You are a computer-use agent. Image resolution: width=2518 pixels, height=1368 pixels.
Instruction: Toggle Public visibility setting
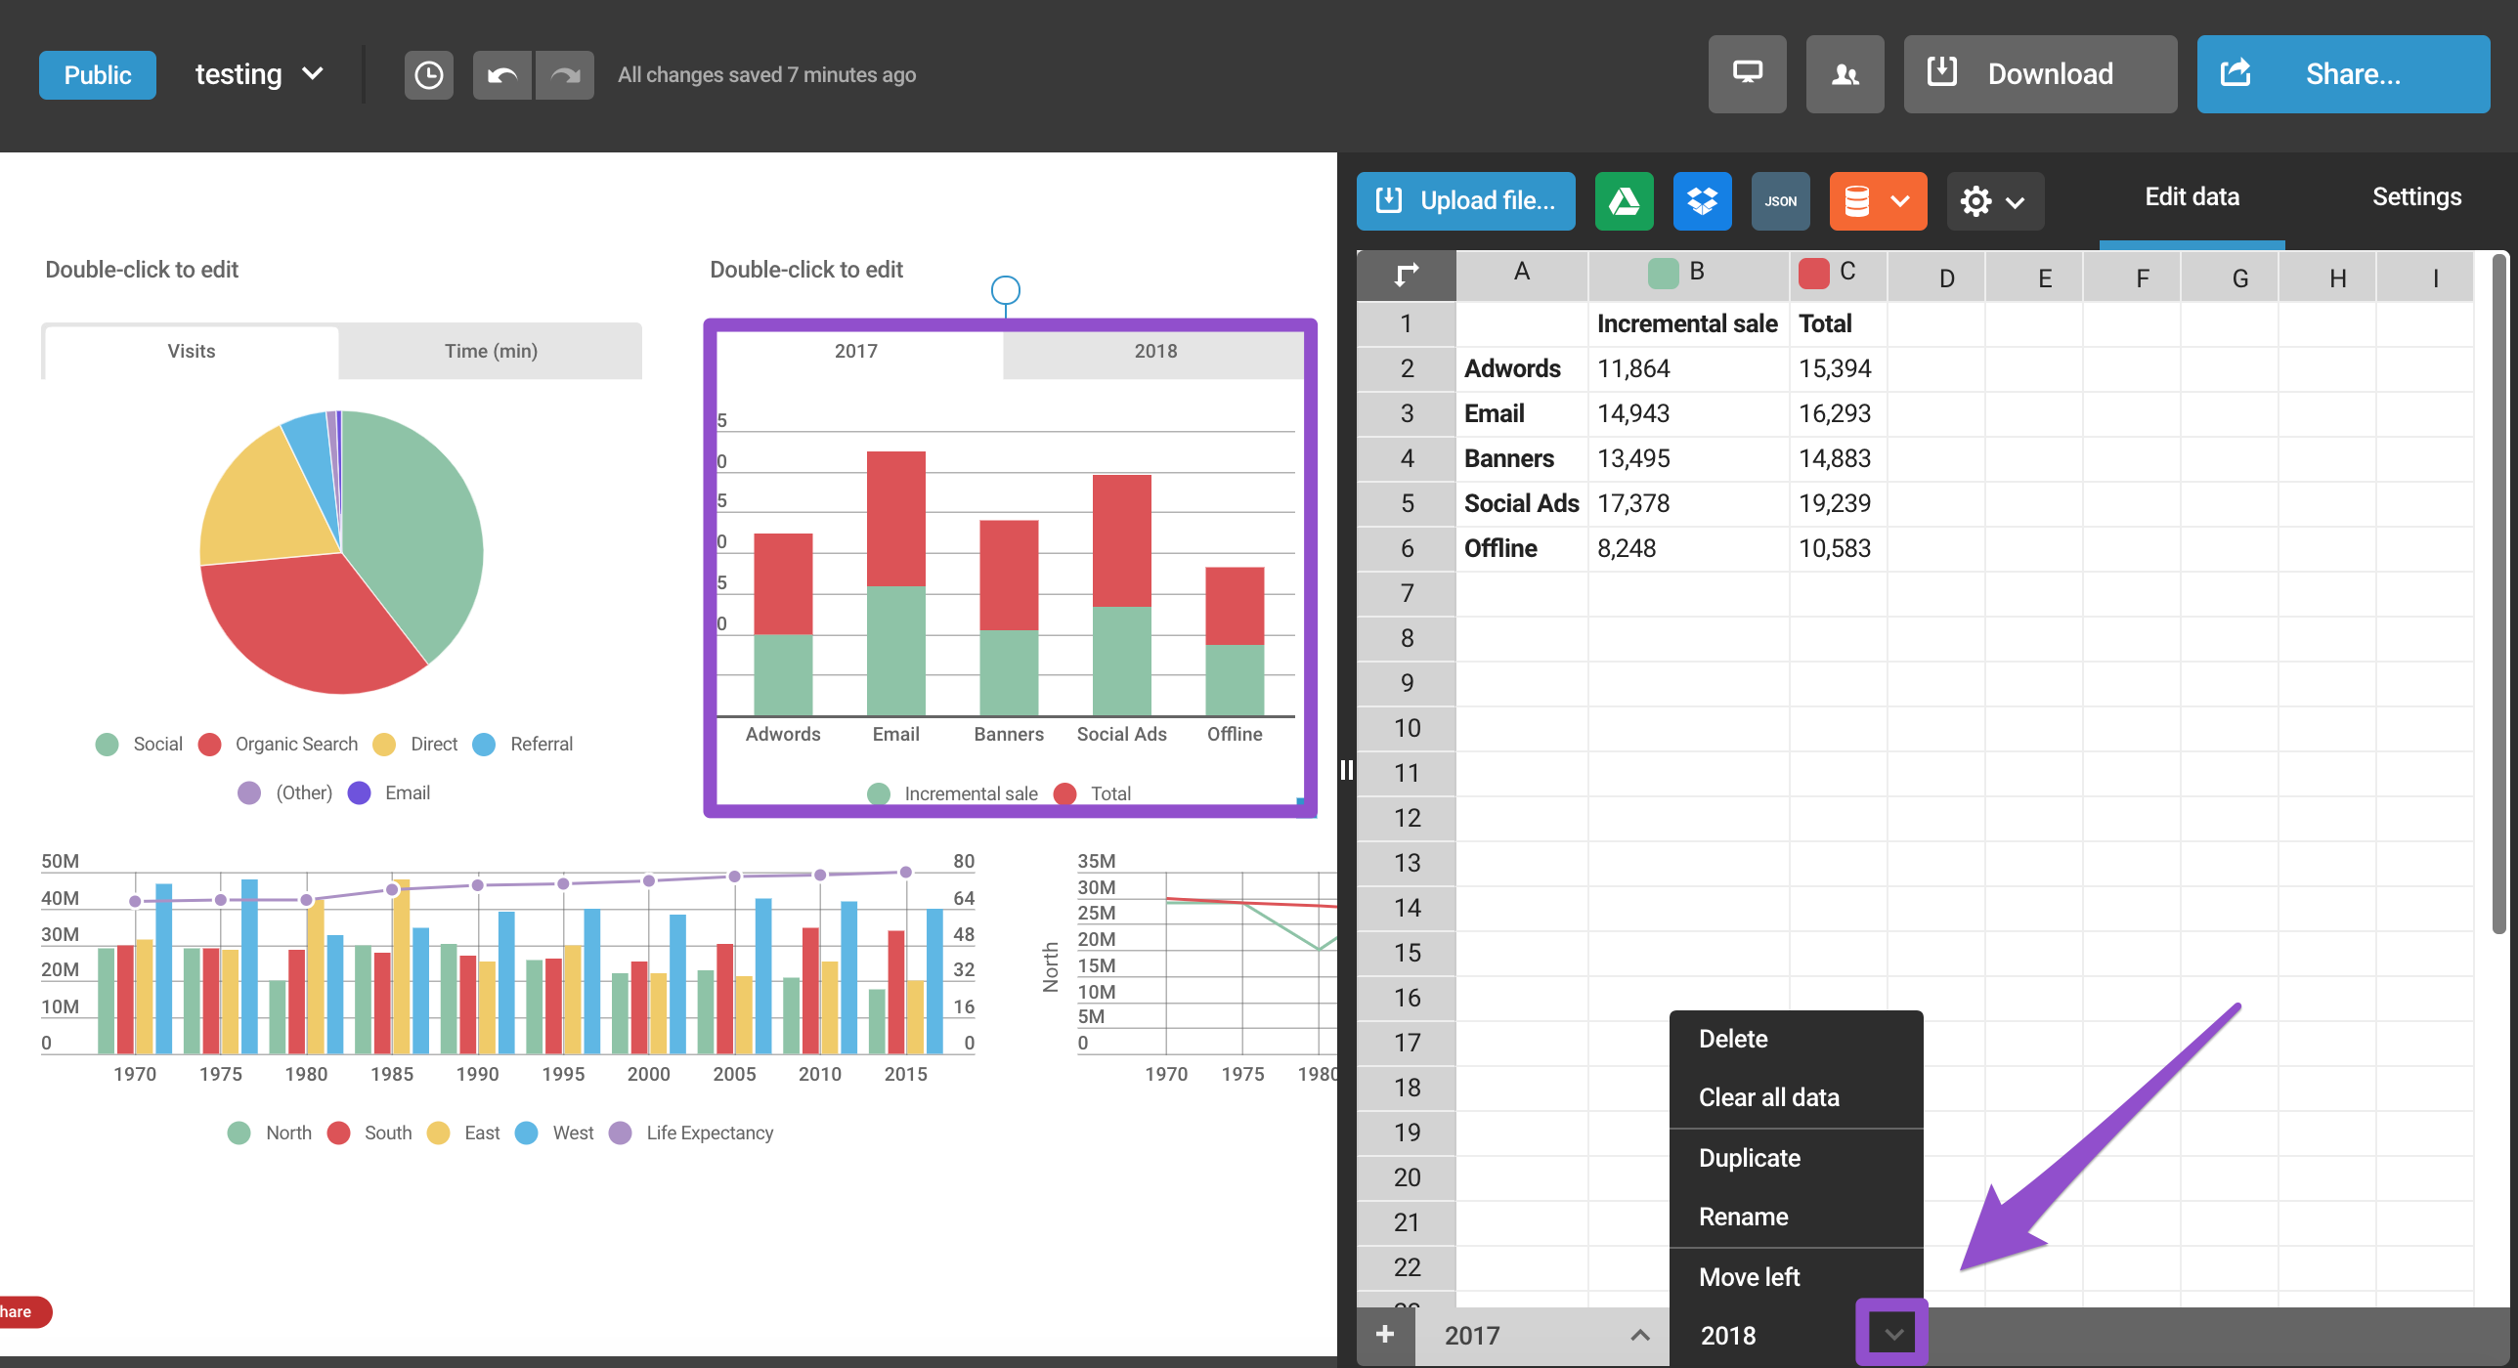(x=94, y=72)
